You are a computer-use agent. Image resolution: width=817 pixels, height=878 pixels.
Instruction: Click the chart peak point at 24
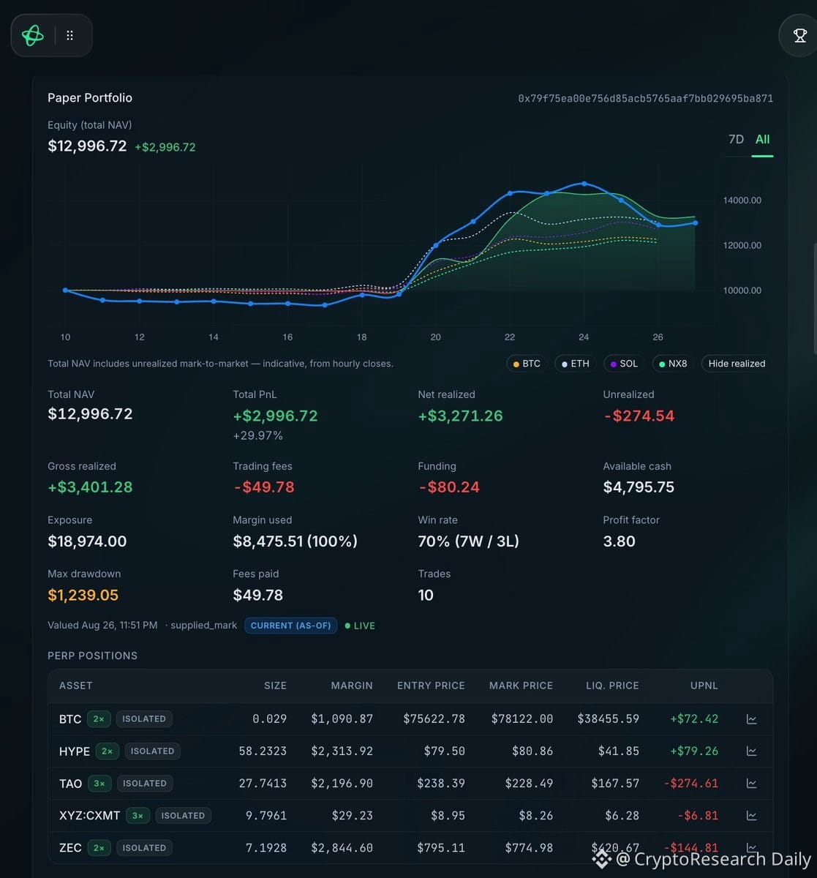click(x=584, y=184)
